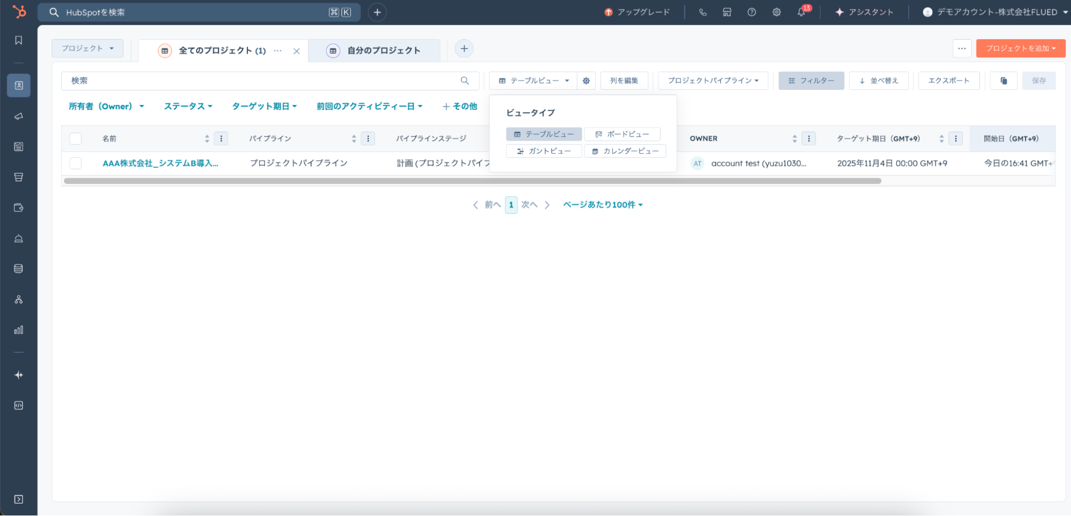Viewport: 1071px width, 516px height.
Task: Click the HubSpot sprocket logo
Action: (x=19, y=12)
